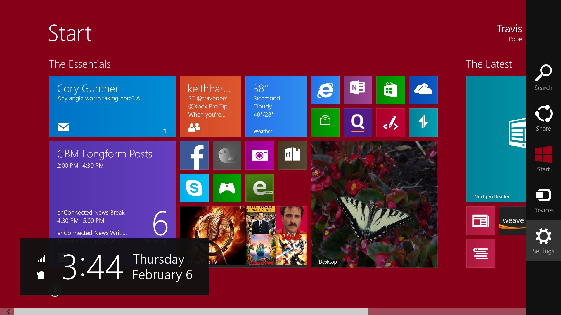This screenshot has width=561, height=315.
Task: Click the Start charm Windows logo
Action: (x=543, y=155)
